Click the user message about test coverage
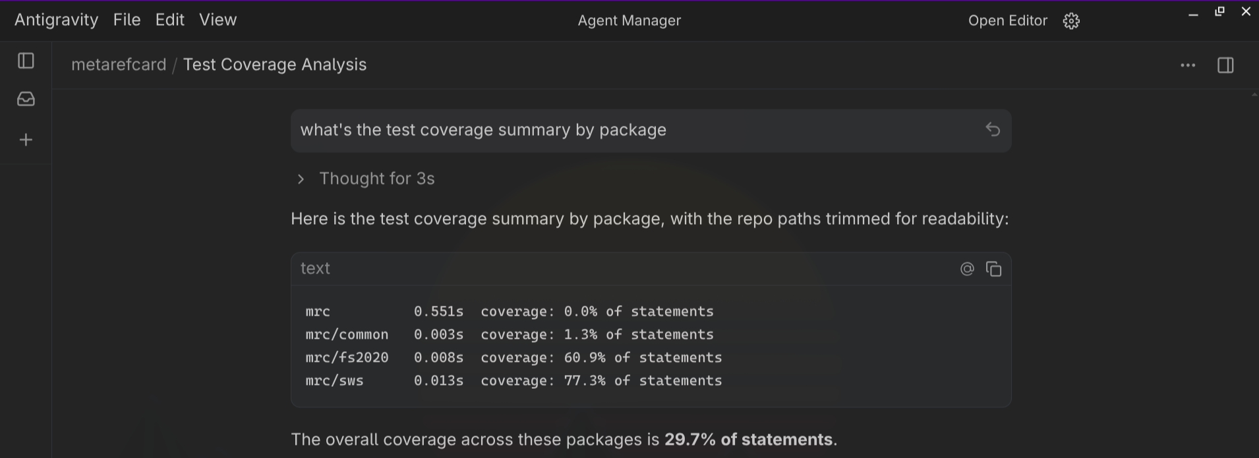The width and height of the screenshot is (1259, 458). coord(483,130)
